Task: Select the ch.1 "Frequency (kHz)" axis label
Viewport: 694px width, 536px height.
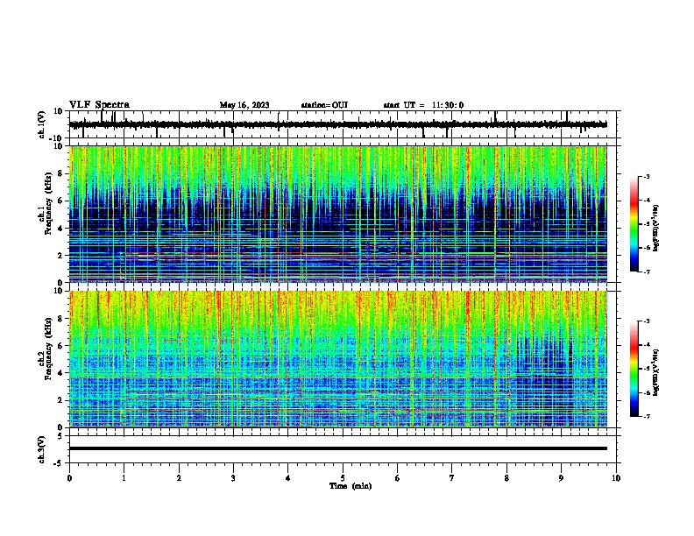Action: 49,204
